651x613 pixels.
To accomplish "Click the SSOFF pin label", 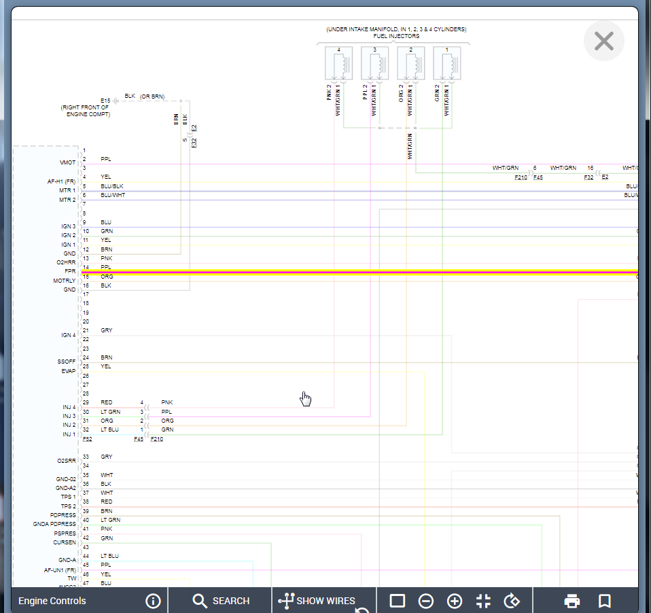I will [x=67, y=362].
